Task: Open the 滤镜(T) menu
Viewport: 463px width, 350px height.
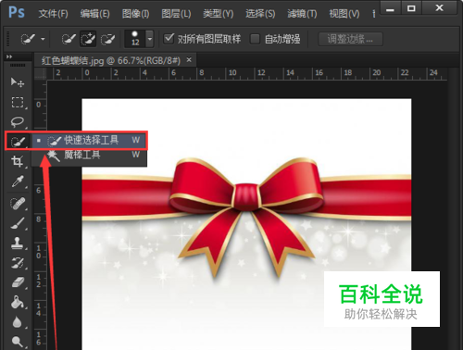Action: 302,14
